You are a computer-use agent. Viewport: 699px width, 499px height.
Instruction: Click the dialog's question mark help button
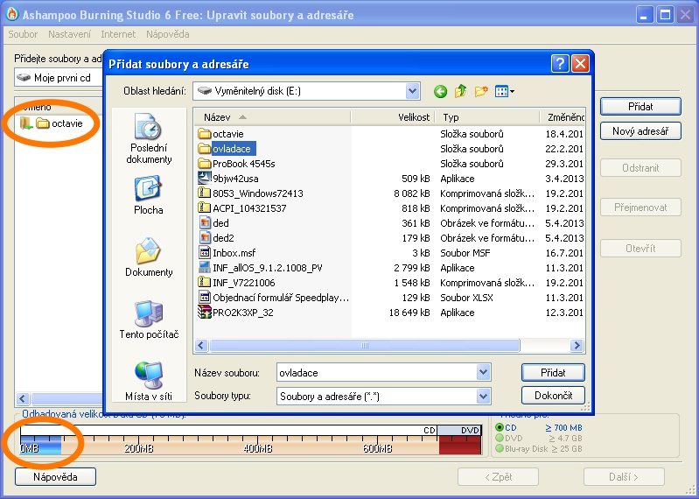coord(560,64)
